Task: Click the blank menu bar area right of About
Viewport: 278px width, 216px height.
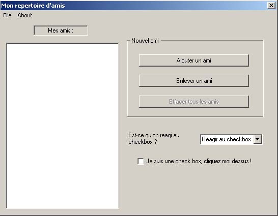Action: coord(152,15)
